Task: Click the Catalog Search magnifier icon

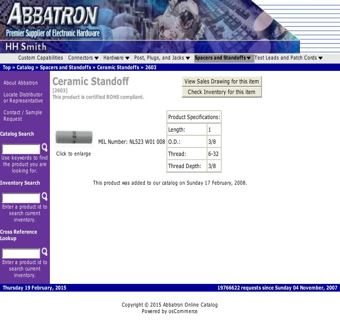Action: click(45, 147)
